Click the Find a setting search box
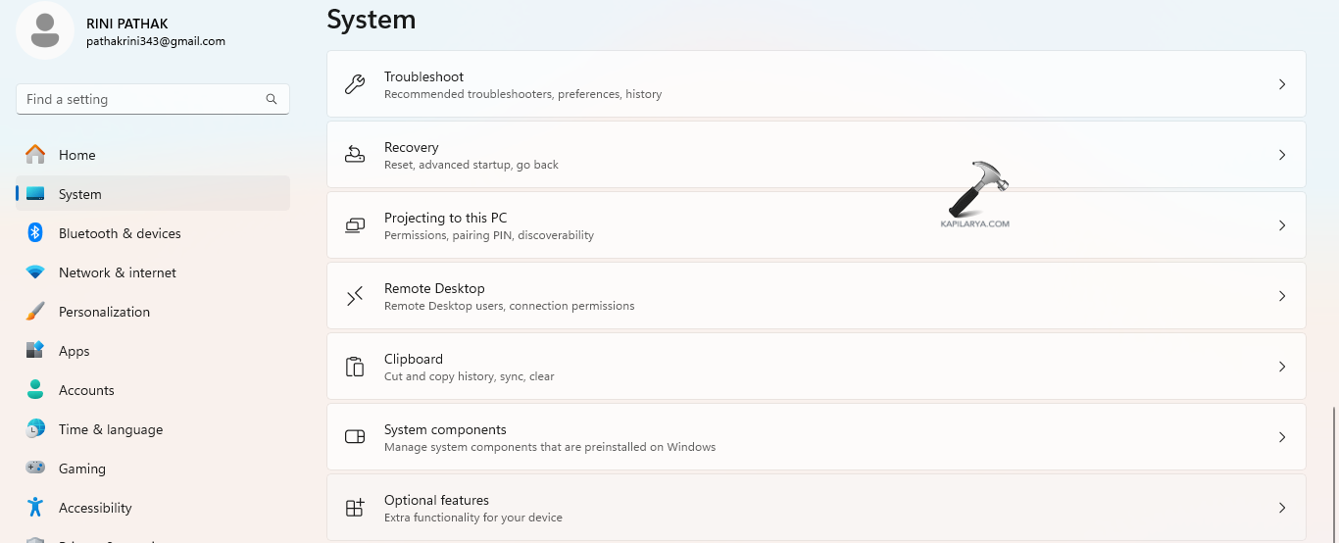 coord(142,99)
